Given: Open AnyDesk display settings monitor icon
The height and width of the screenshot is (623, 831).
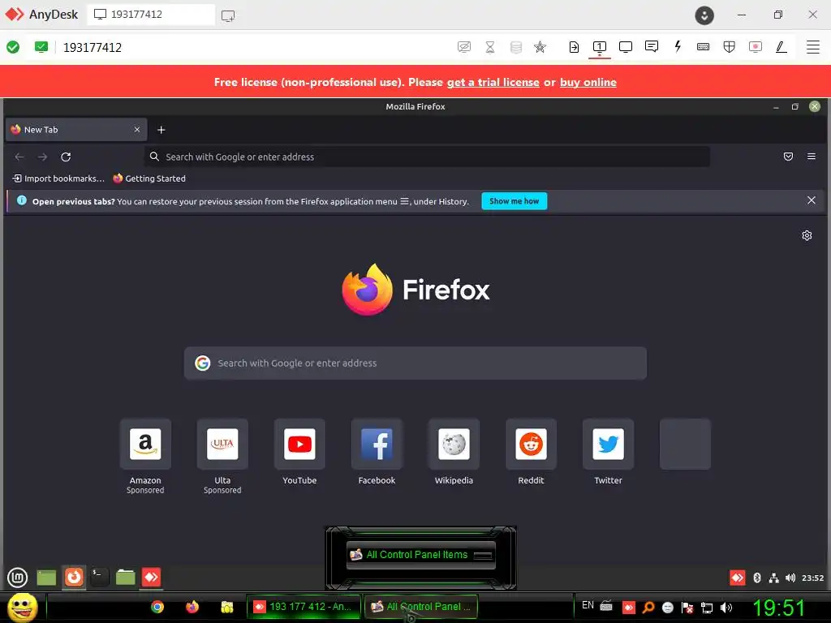Looking at the screenshot, I should (626, 47).
